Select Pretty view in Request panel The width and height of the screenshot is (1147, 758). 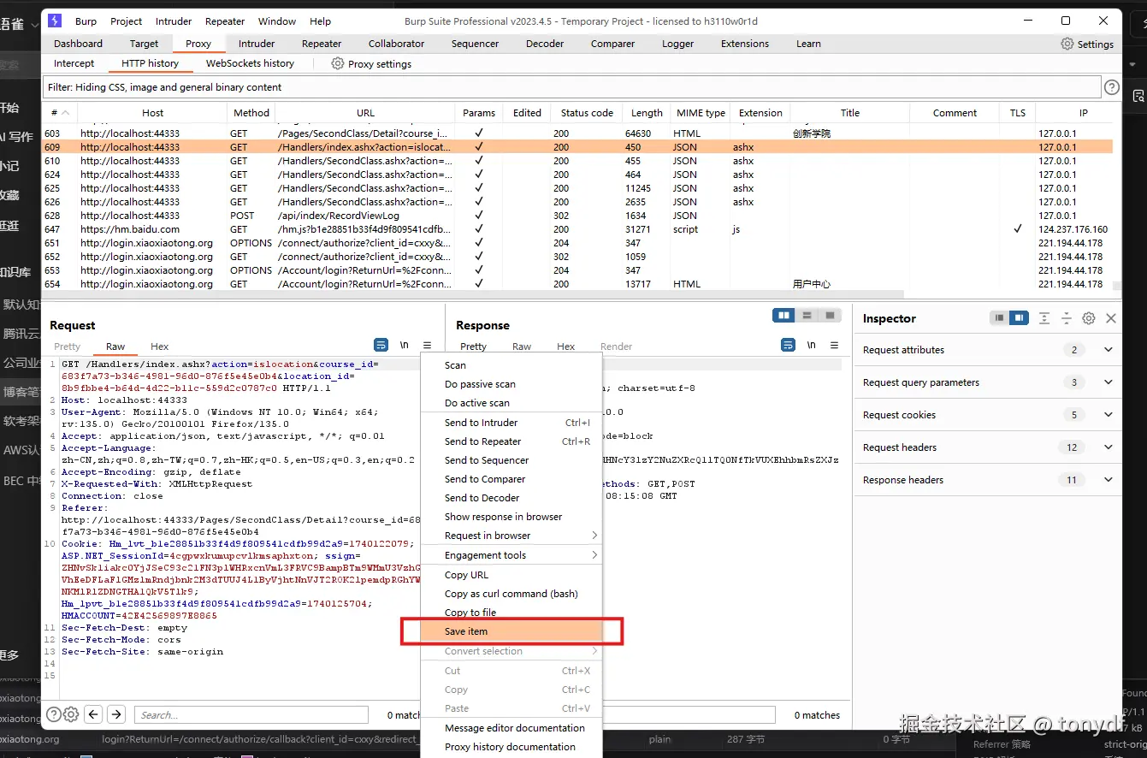click(x=67, y=346)
